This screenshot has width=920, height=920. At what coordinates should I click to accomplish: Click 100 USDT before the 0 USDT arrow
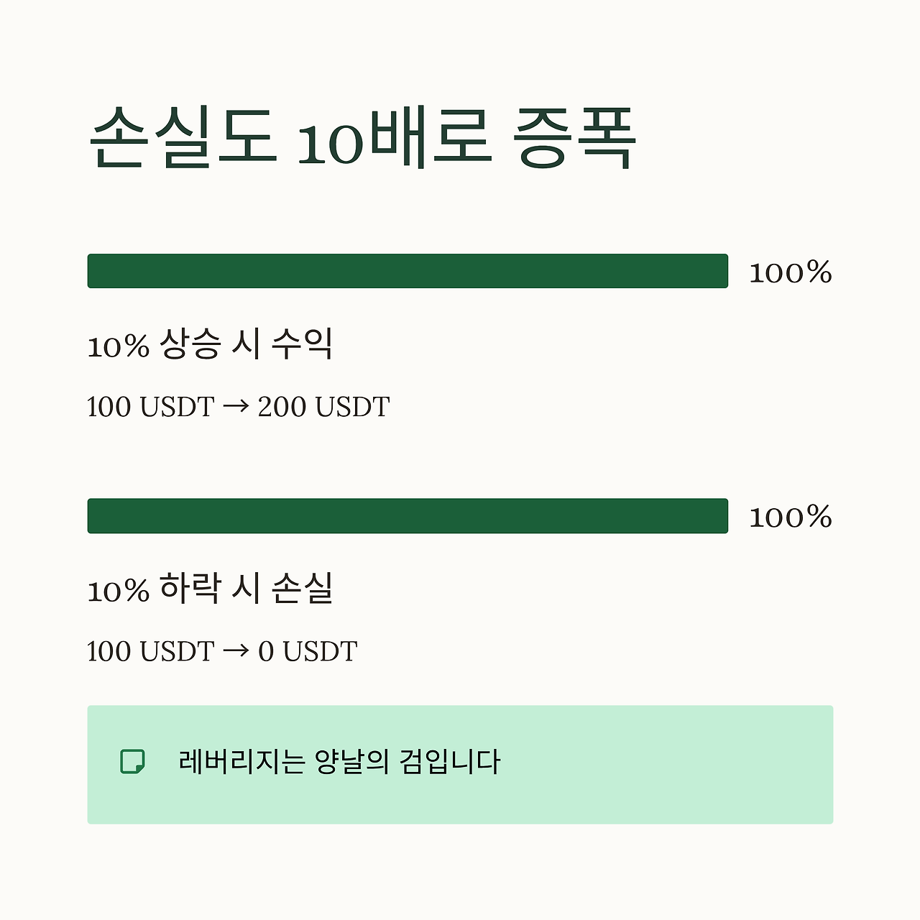[x=151, y=651]
